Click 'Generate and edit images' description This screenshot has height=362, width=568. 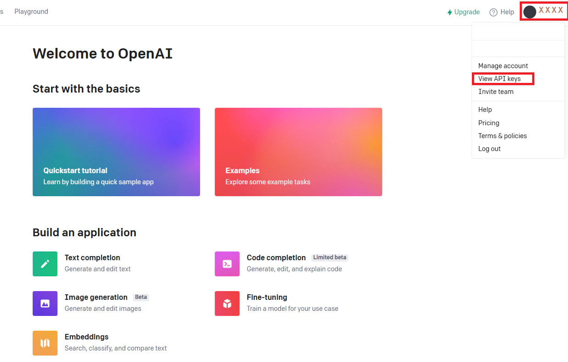tap(103, 309)
